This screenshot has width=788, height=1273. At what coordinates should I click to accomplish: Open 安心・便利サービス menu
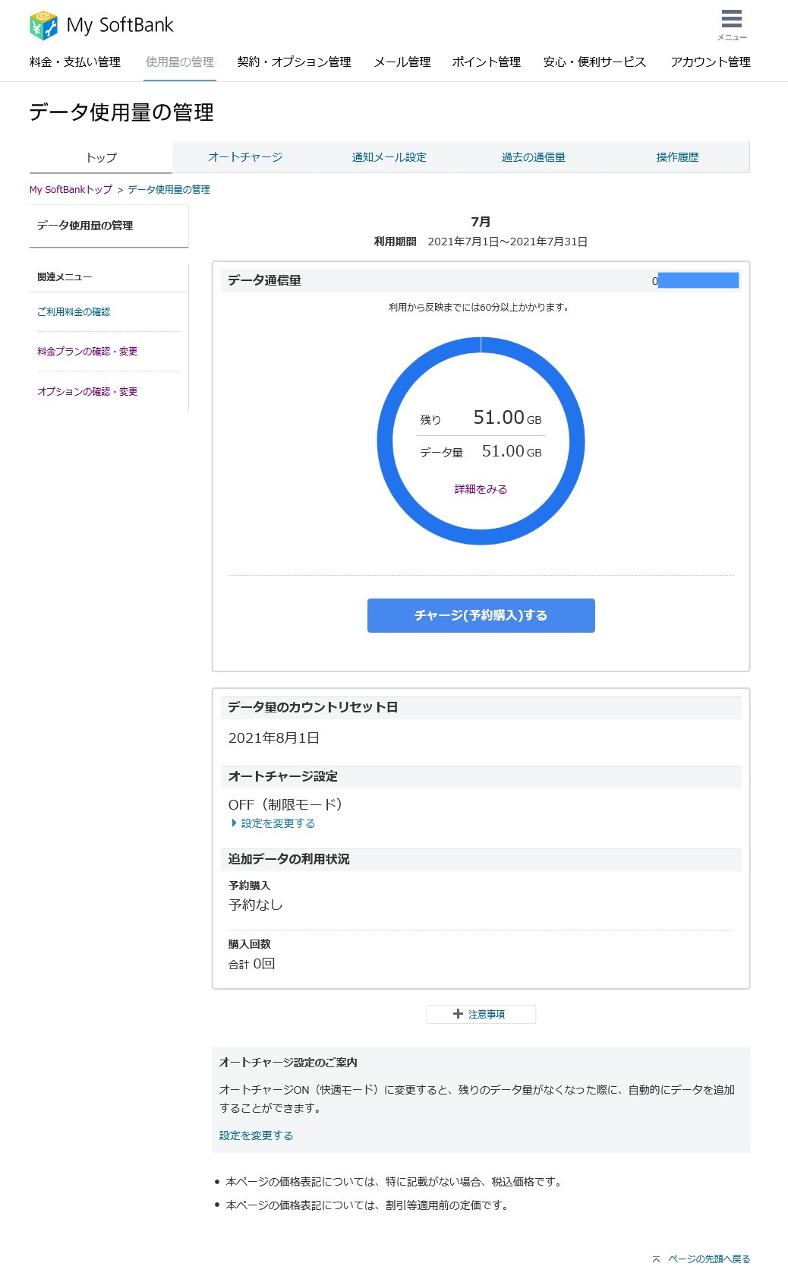[x=595, y=62]
